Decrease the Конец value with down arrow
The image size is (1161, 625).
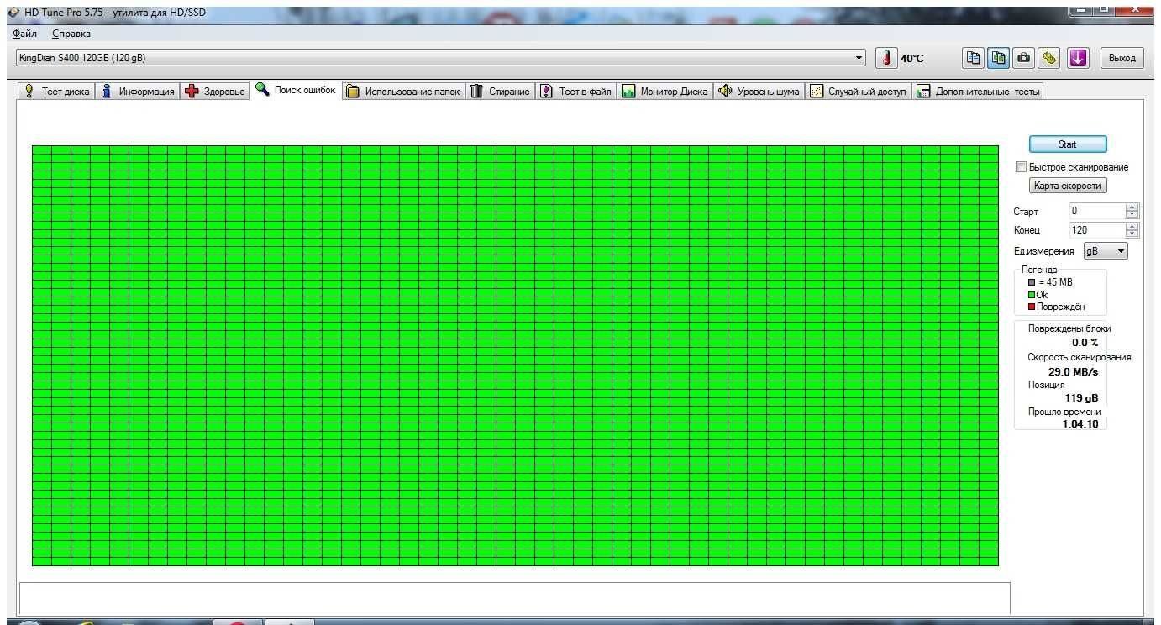pyautogui.click(x=1132, y=234)
